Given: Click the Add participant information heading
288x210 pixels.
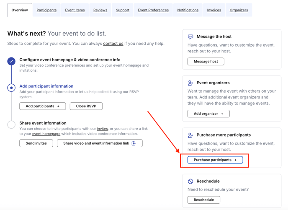Looking at the screenshot, I should [46, 86].
